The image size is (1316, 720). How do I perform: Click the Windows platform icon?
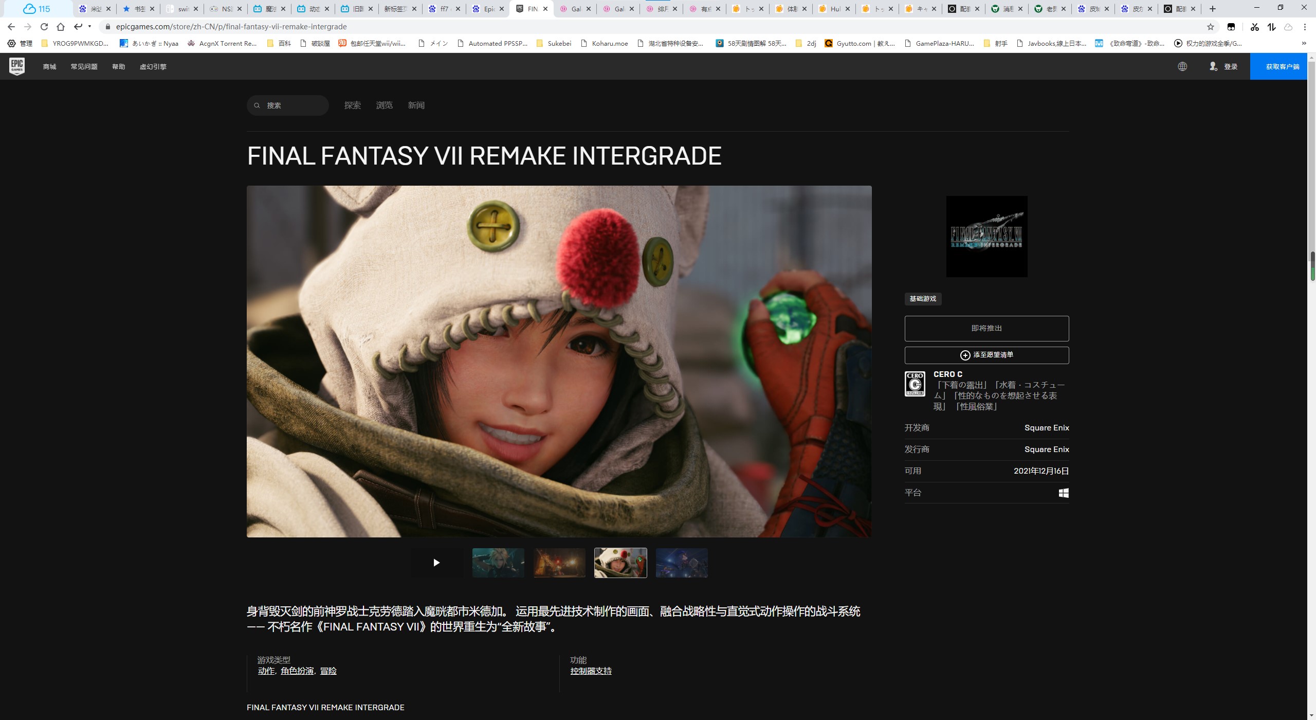point(1064,493)
